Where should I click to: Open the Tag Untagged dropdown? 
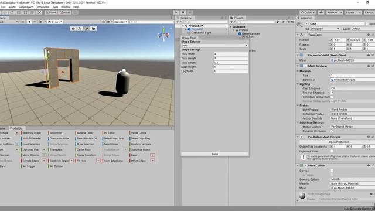[325, 29]
